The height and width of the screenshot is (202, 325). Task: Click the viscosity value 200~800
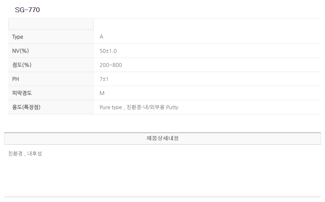tap(111, 65)
